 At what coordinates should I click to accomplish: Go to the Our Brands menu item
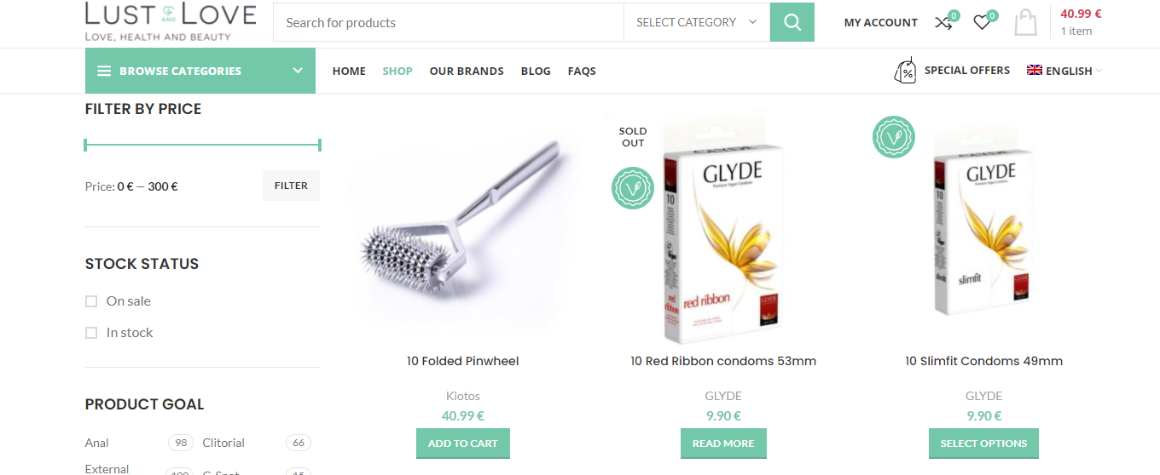coord(467,71)
